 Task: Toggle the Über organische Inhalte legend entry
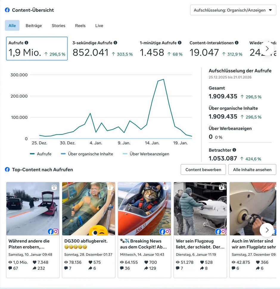click(87, 154)
